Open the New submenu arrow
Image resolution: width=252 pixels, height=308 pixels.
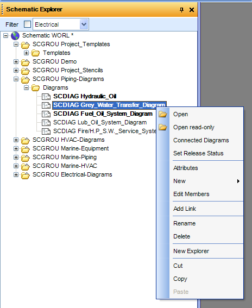[x=238, y=181]
